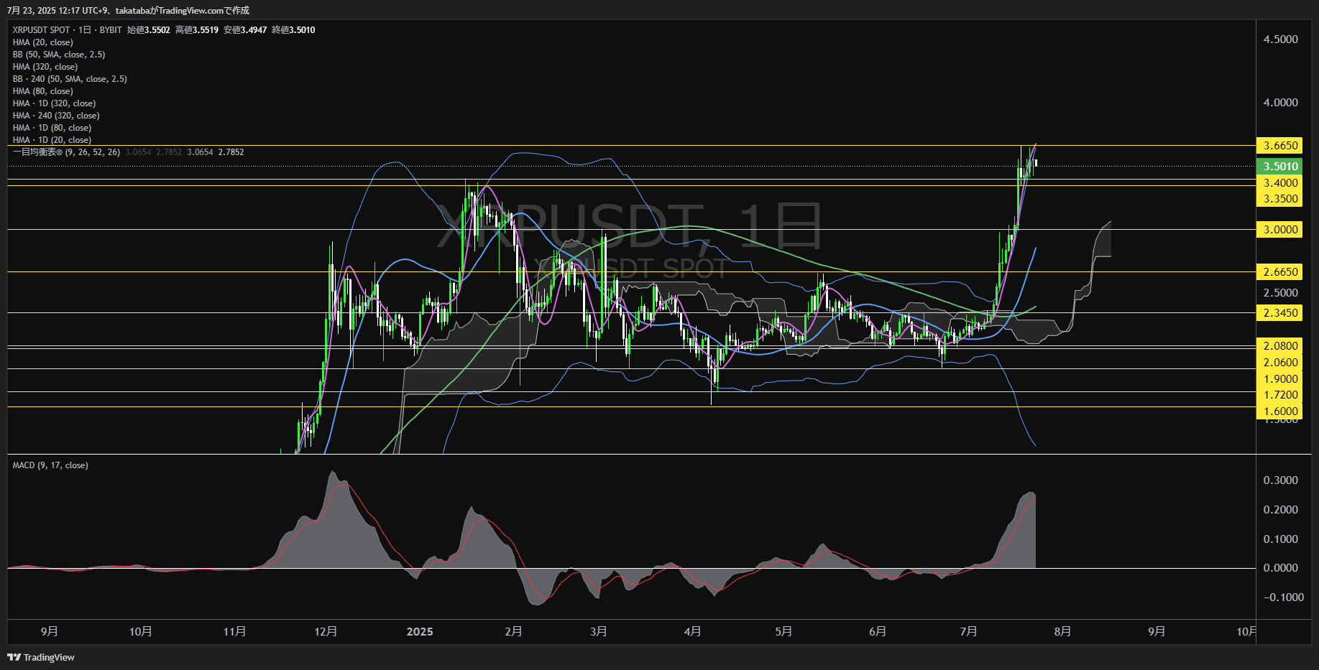
Task: Click the 8月 time axis label
Action: tap(1062, 632)
